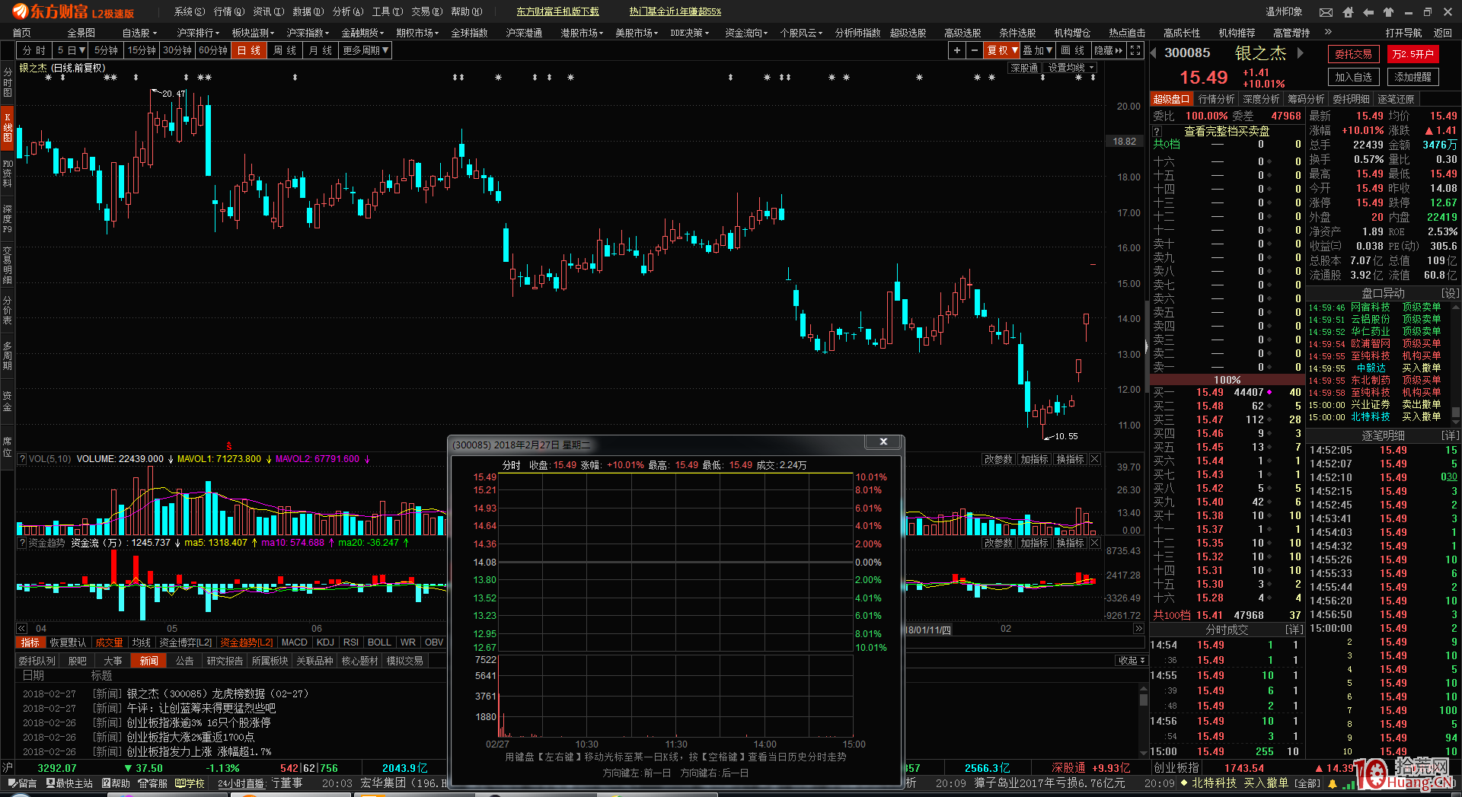Open 分析(A) menu
The width and height of the screenshot is (1462, 797).
347,11
